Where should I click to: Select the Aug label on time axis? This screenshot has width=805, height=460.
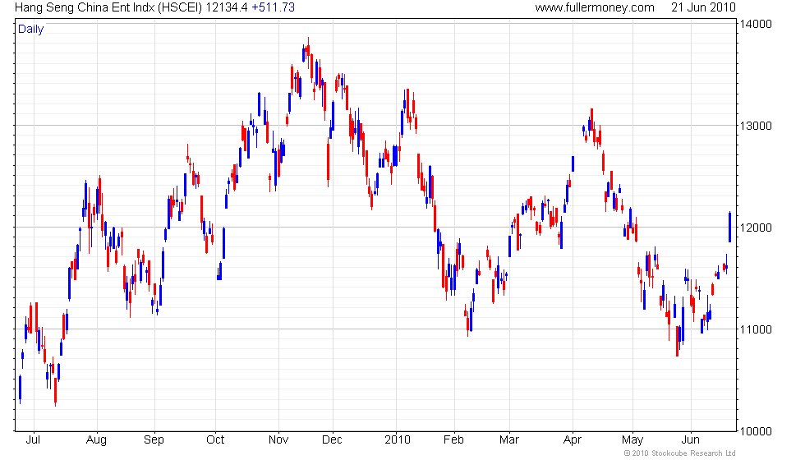tap(97, 440)
